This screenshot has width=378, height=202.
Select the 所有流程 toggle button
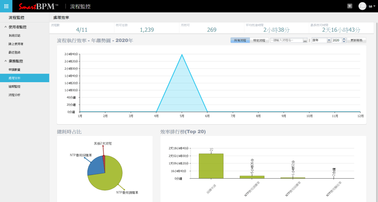click(240, 40)
